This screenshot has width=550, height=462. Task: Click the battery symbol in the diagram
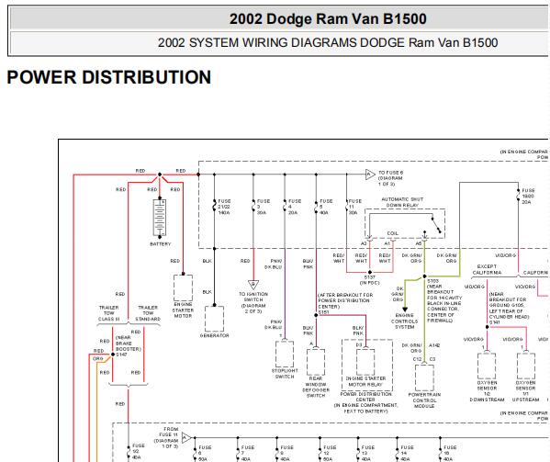(160, 218)
